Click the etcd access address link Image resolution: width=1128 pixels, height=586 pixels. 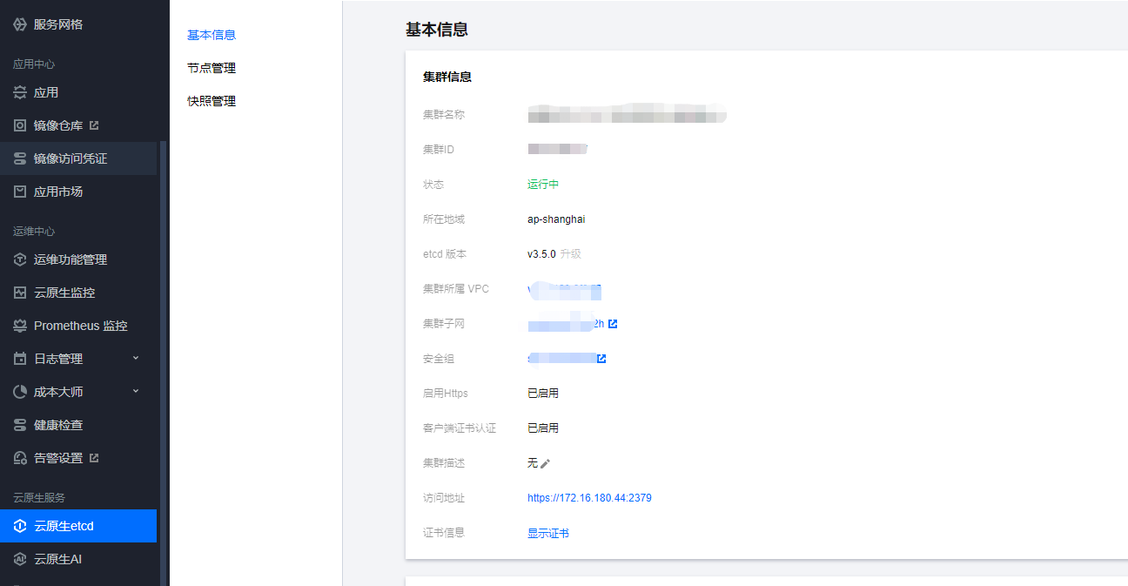pos(589,498)
